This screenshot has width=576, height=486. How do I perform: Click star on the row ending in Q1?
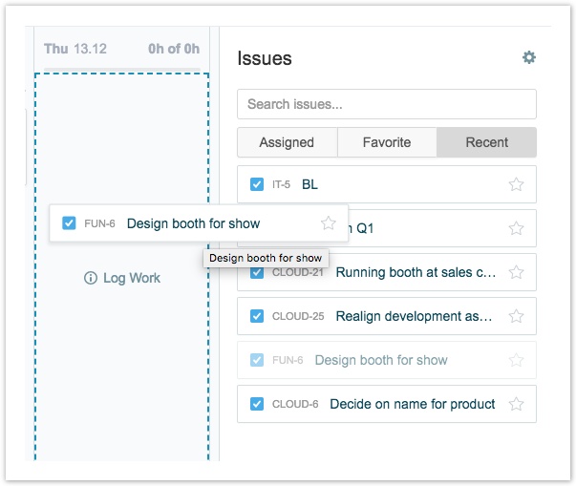(516, 228)
